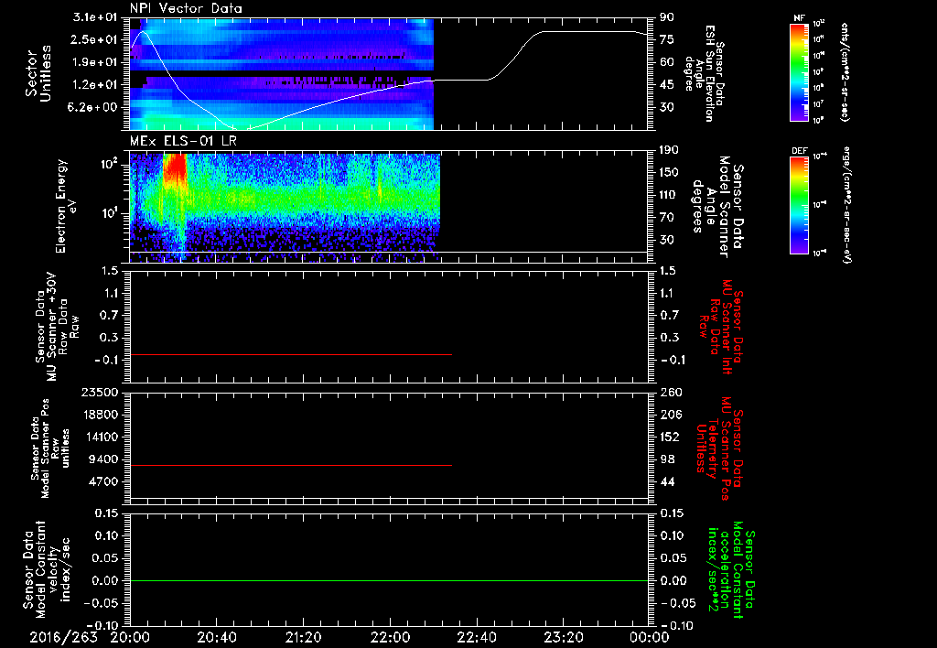
Task: Click the "MU Scanner +30V Raw Data" axis title
Action: 57,327
